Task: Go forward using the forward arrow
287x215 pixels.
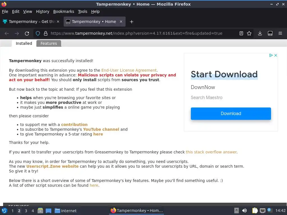Action: point(17,34)
